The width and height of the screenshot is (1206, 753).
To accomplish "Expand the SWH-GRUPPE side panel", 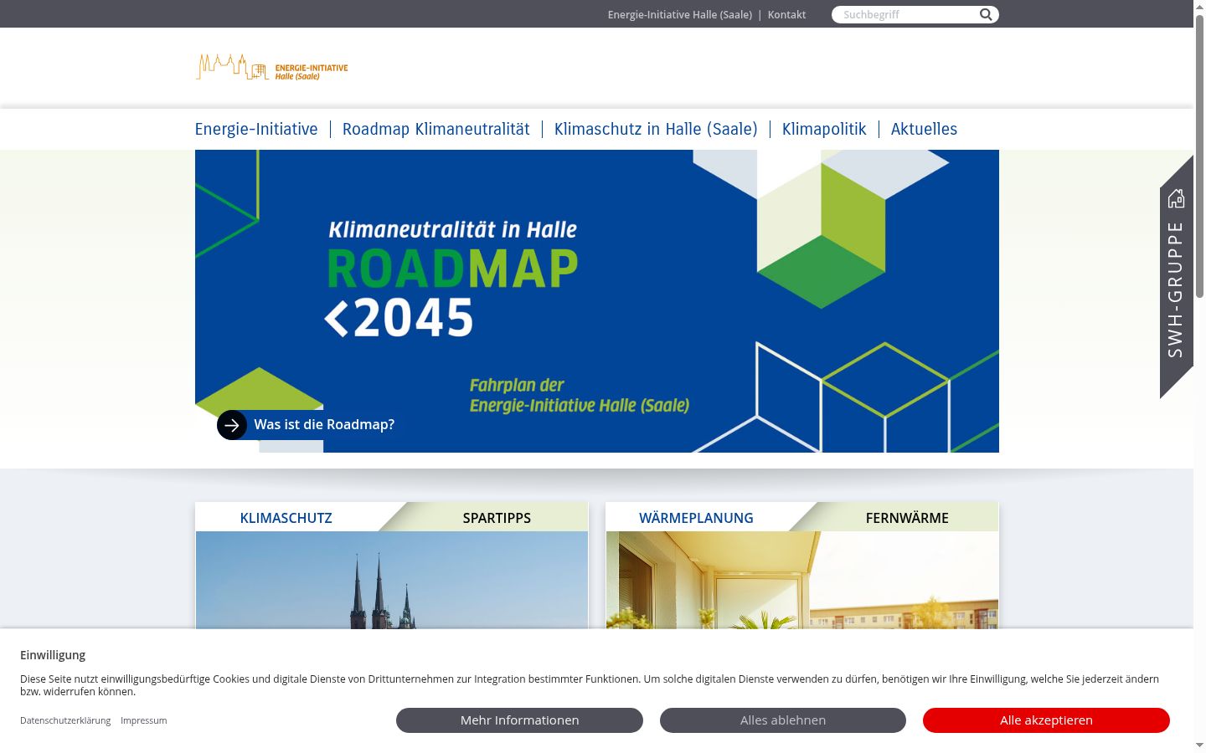I will point(1176,277).
